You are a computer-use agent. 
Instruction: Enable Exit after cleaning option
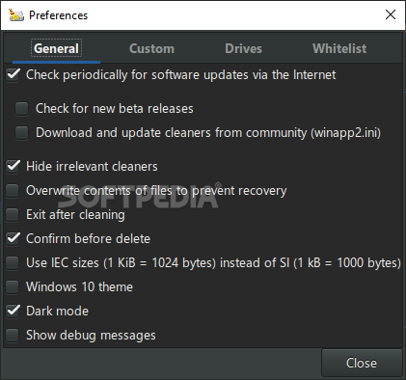pyautogui.click(x=13, y=215)
